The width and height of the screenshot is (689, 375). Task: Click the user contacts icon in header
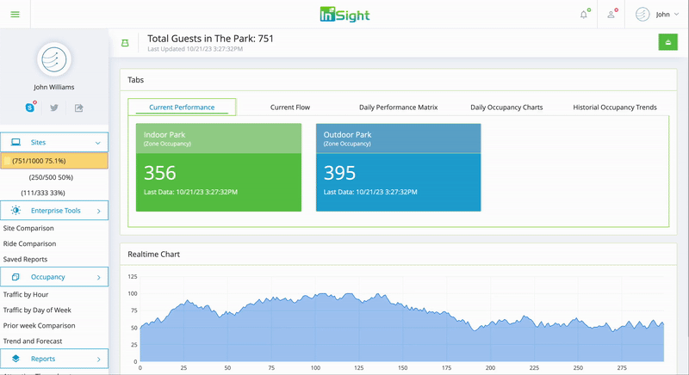pos(611,15)
